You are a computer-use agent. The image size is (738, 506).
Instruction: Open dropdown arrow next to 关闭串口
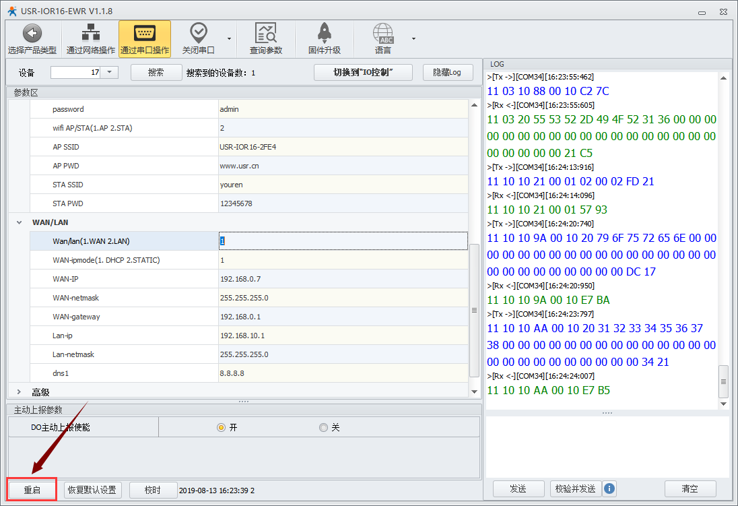coord(229,38)
